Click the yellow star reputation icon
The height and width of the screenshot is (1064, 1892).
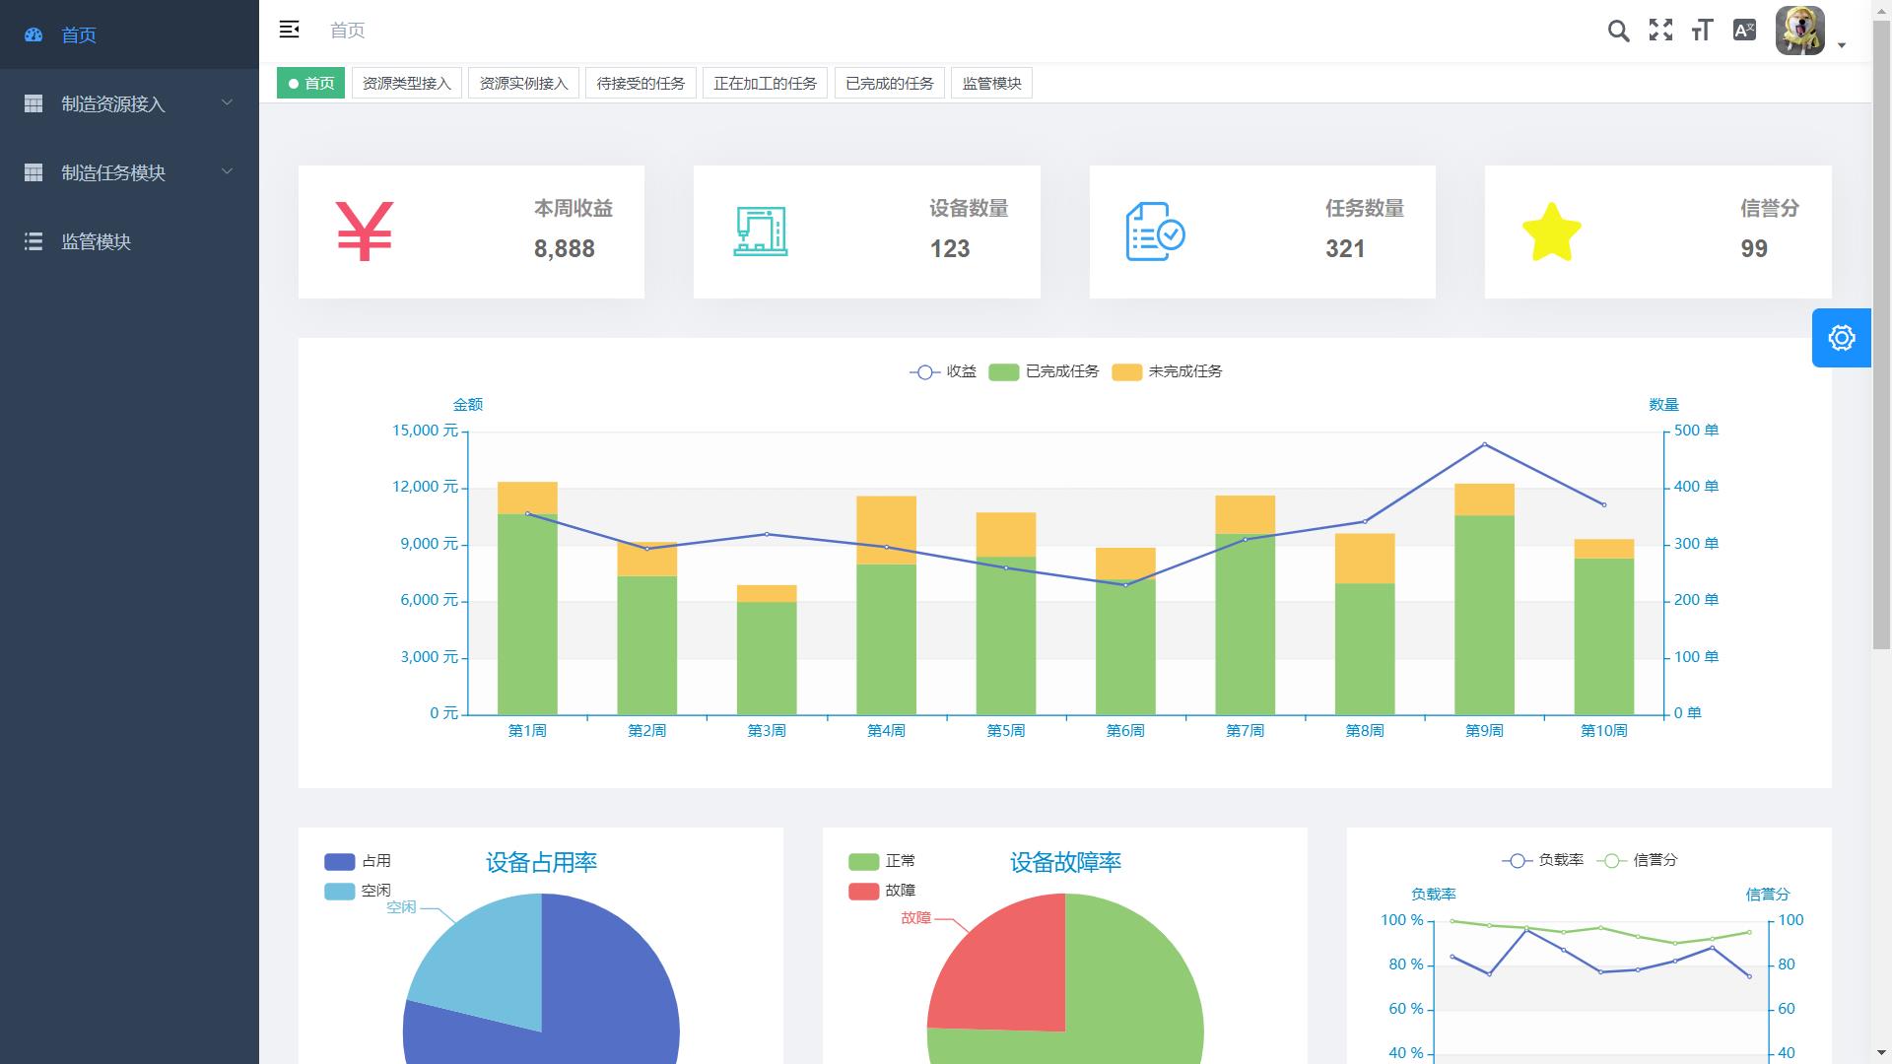point(1551,233)
